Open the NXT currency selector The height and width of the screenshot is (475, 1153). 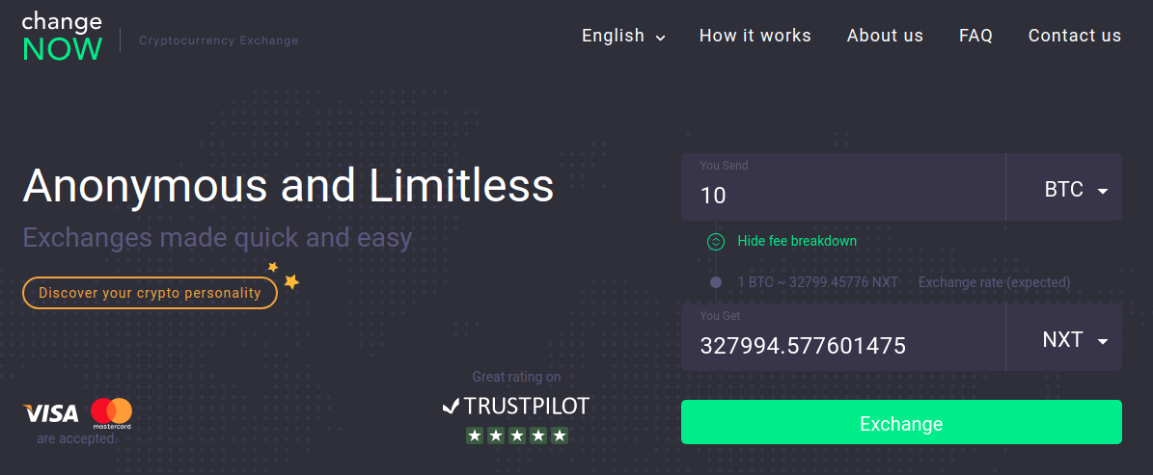1064,338
